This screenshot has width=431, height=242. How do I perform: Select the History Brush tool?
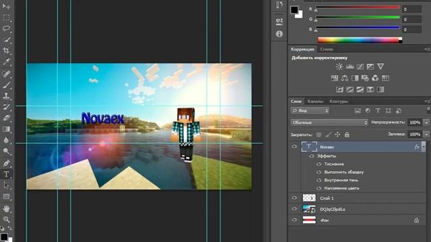pos(6,107)
